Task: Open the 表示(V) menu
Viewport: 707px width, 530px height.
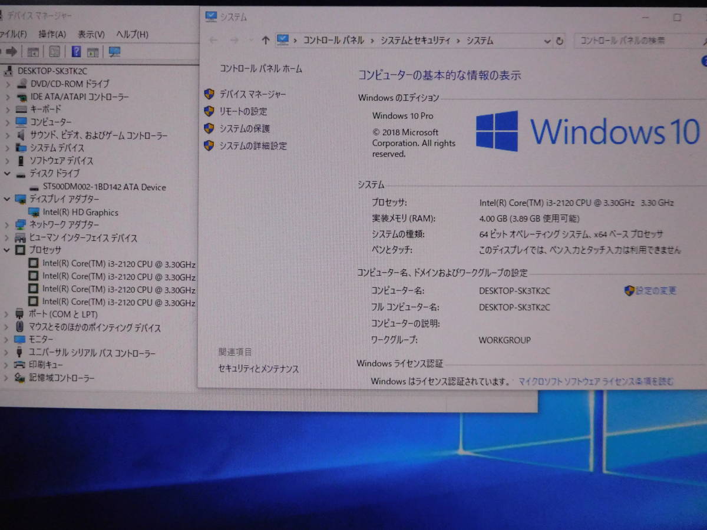Action: pos(91,34)
